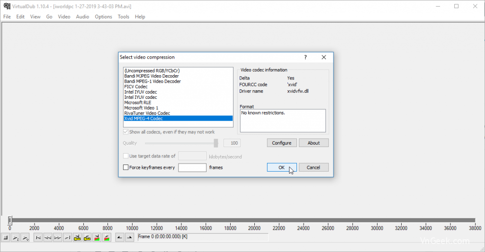Open the Go menu

click(49, 17)
